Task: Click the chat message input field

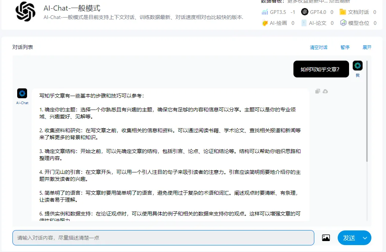Action: coord(163,238)
